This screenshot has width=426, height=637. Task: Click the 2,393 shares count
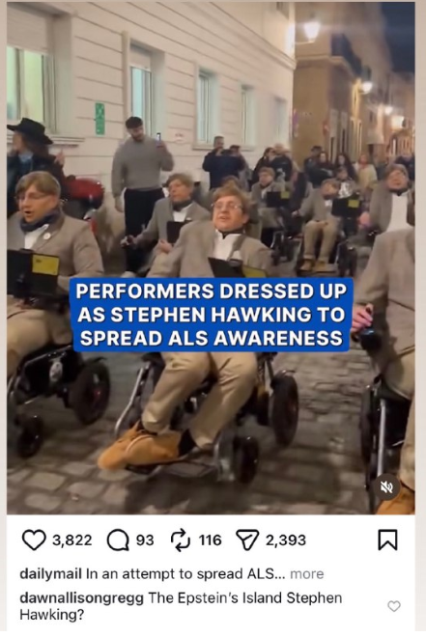(286, 540)
